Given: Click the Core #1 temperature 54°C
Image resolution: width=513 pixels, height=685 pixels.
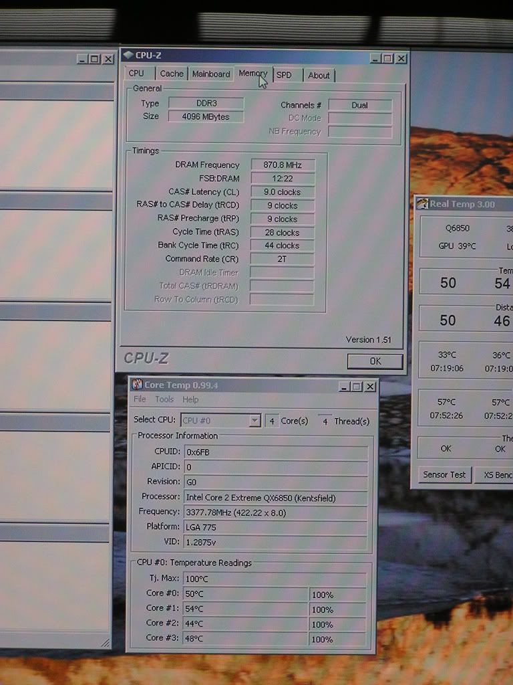Looking at the screenshot, I should coord(246,609).
